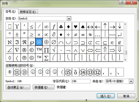
Task: Pick the circled plus ⊕ symbol
Action: [46, 42]
